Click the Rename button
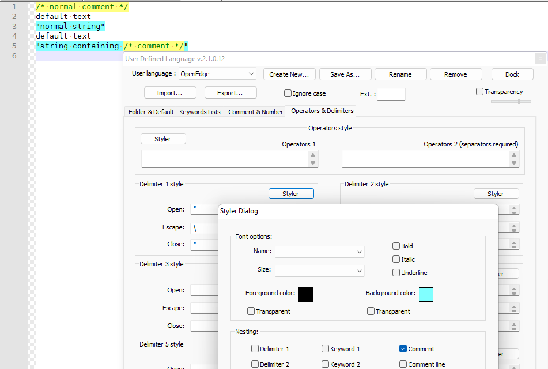 [x=400, y=74]
